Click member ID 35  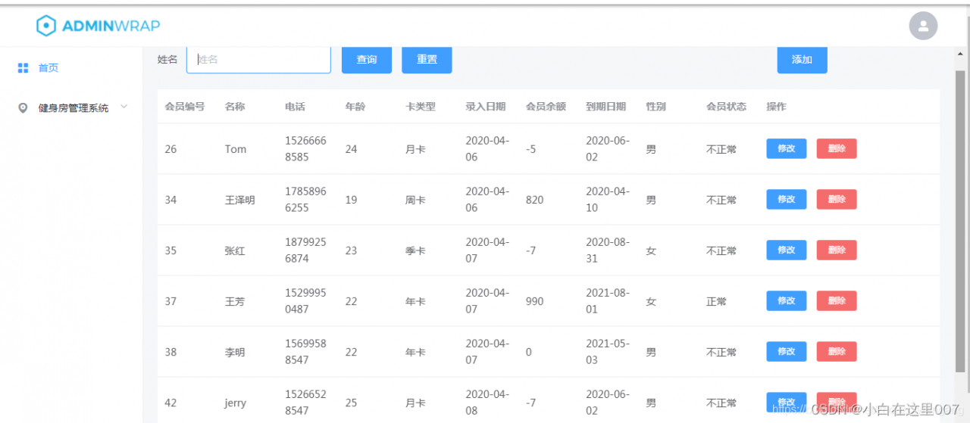[171, 250]
